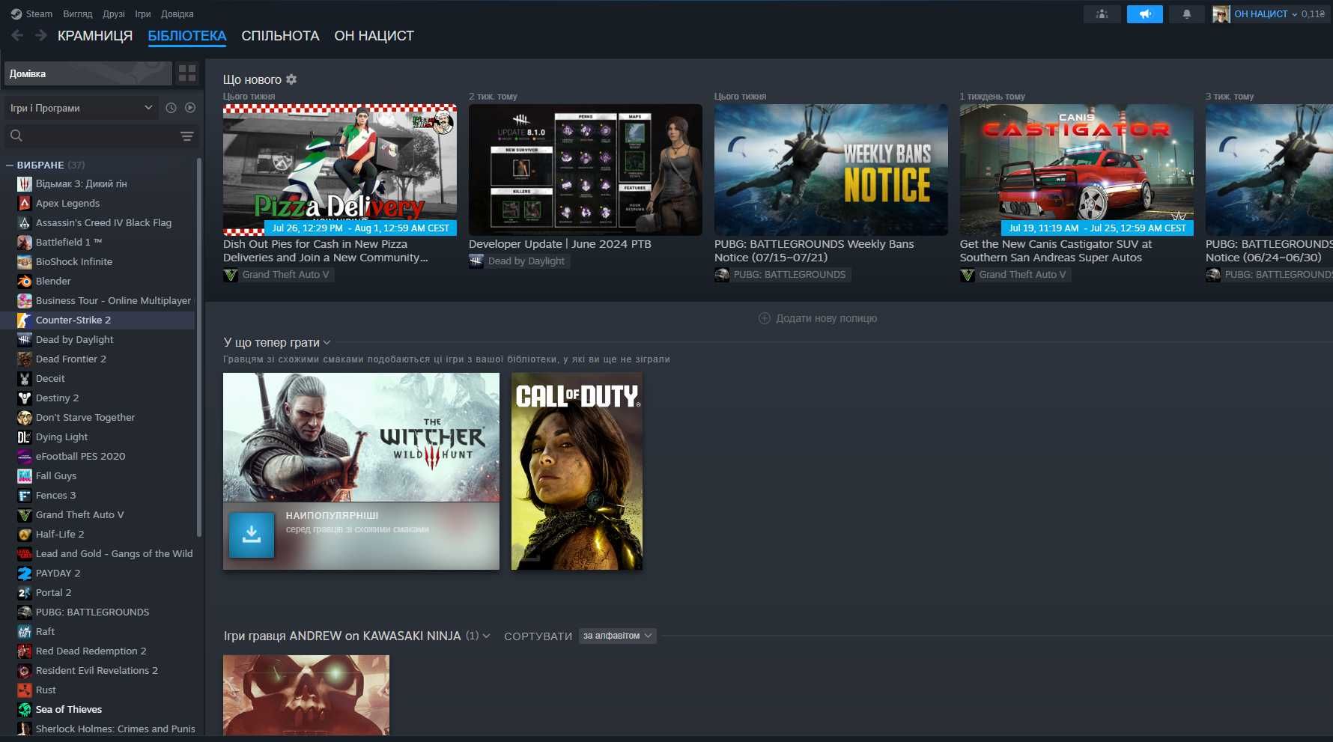Open The Witcher Wild Hunt banner
1333x742 pixels.
point(361,437)
